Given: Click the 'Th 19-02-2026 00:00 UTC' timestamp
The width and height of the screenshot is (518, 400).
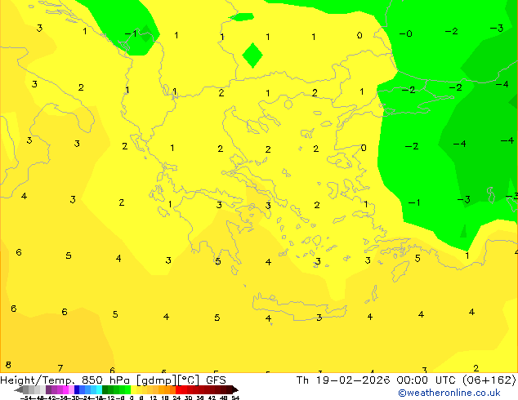Looking at the screenshot, I should click(x=377, y=380).
